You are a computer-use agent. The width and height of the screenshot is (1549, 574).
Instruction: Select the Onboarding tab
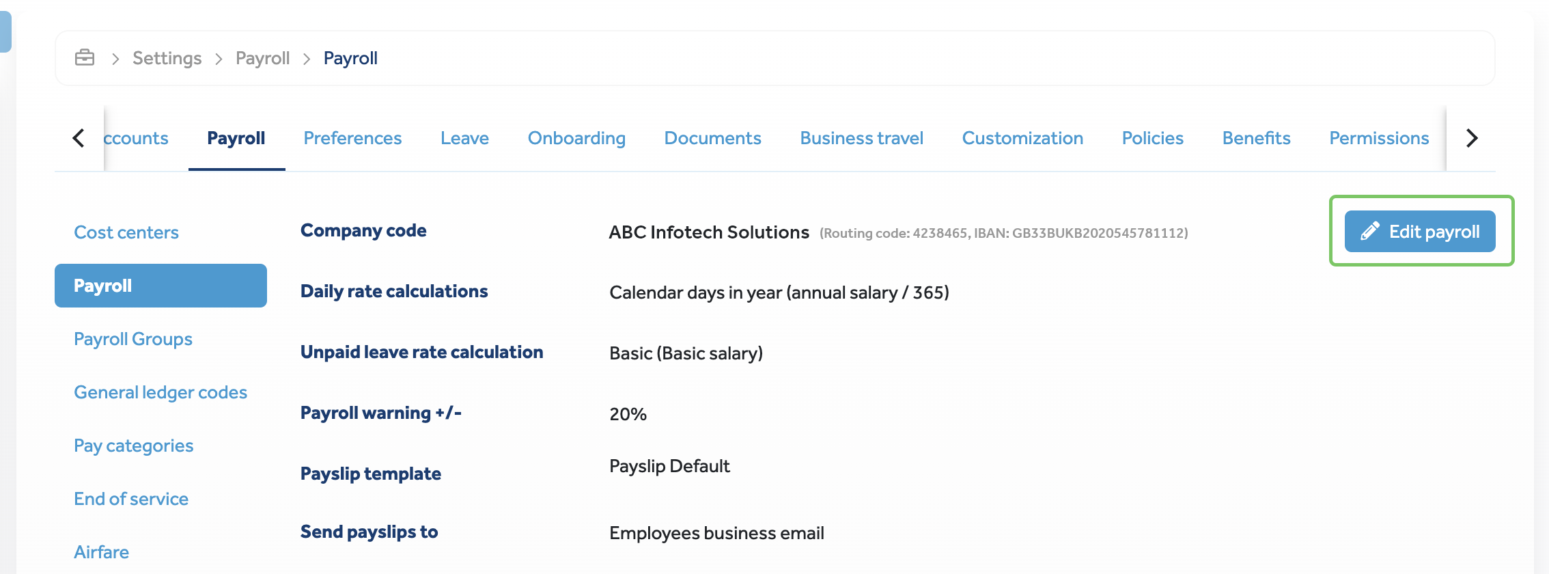(x=576, y=138)
